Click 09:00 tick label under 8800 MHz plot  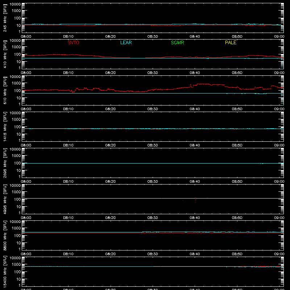[x=279, y=254]
